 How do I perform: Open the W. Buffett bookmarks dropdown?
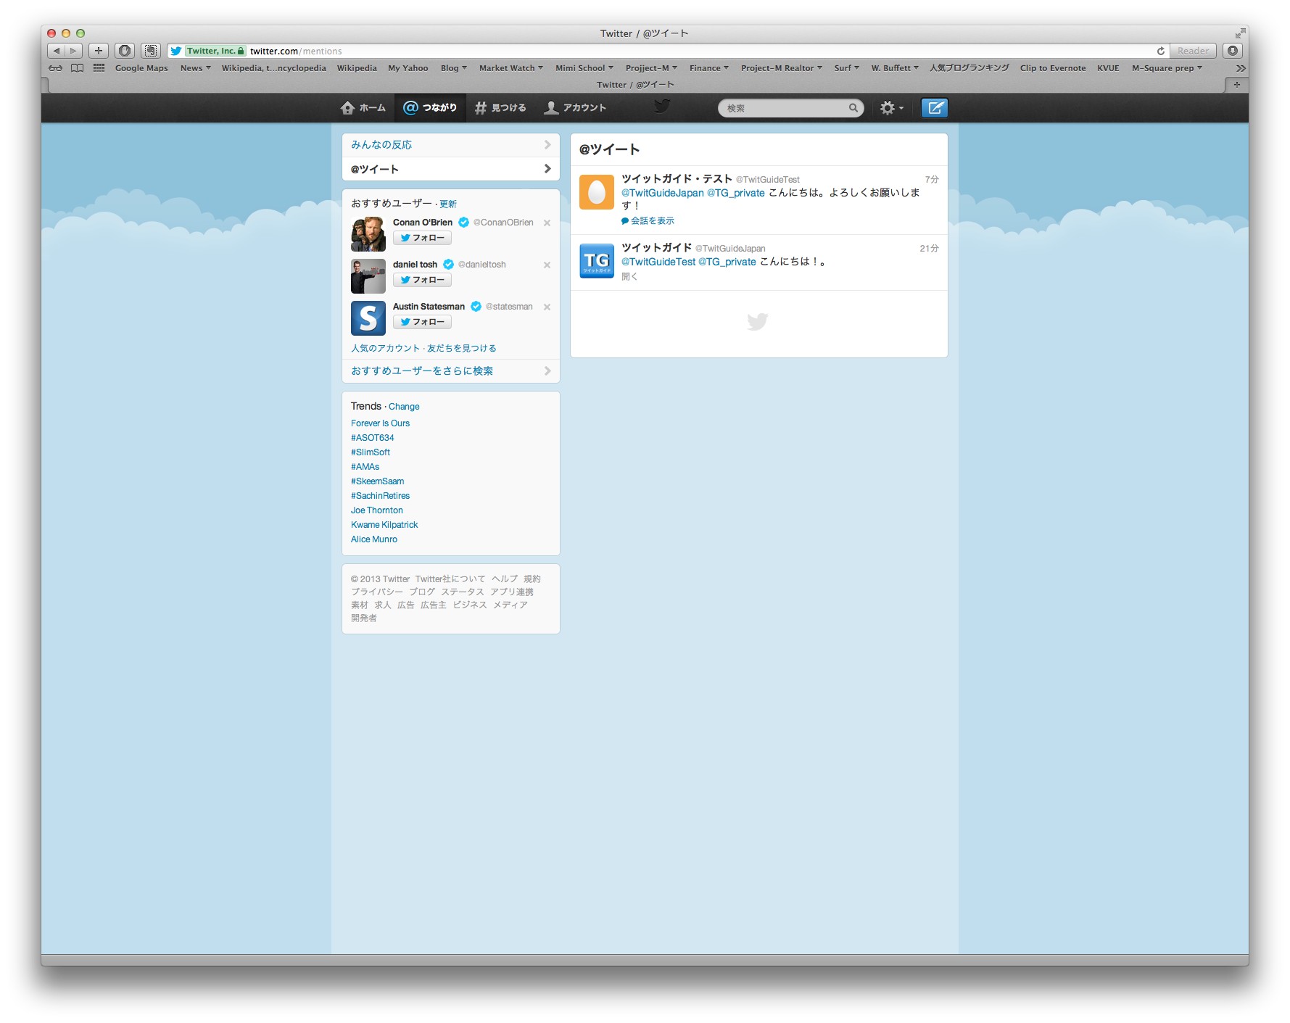(x=895, y=68)
